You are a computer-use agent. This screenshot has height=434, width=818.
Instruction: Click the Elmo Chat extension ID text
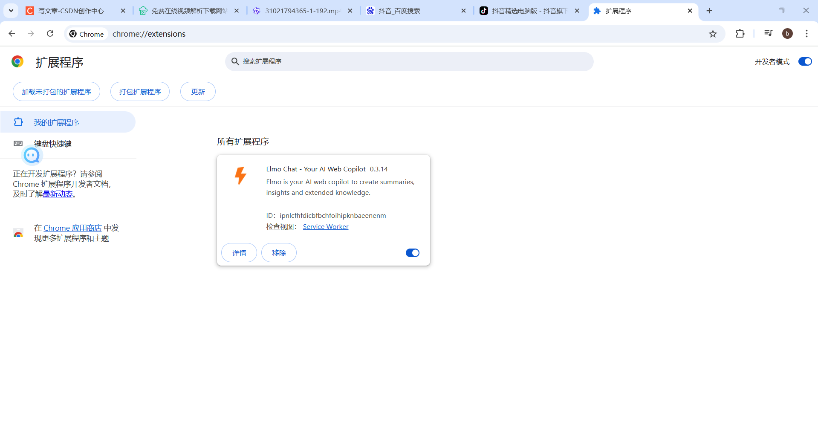click(326, 216)
